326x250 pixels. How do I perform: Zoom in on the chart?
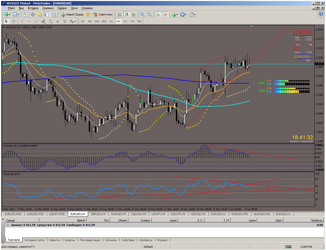pyautogui.click(x=142, y=14)
